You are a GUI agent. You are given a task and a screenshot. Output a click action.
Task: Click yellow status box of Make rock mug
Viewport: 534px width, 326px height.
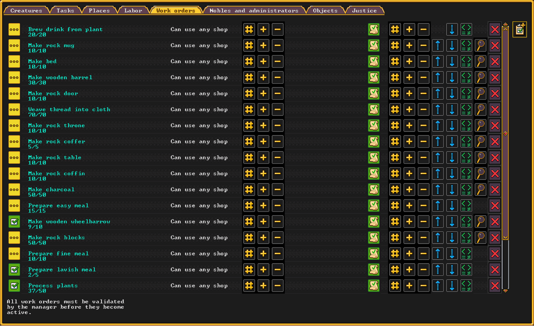[x=14, y=46]
